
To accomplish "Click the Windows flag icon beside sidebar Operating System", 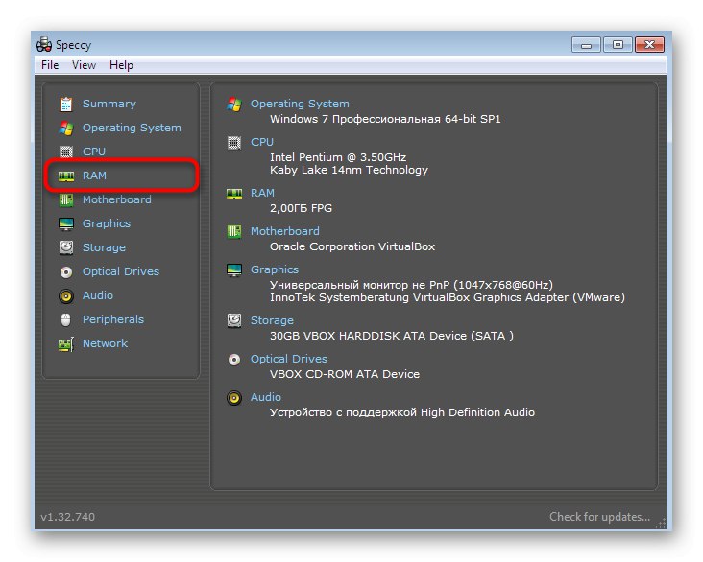I will pyautogui.click(x=66, y=129).
